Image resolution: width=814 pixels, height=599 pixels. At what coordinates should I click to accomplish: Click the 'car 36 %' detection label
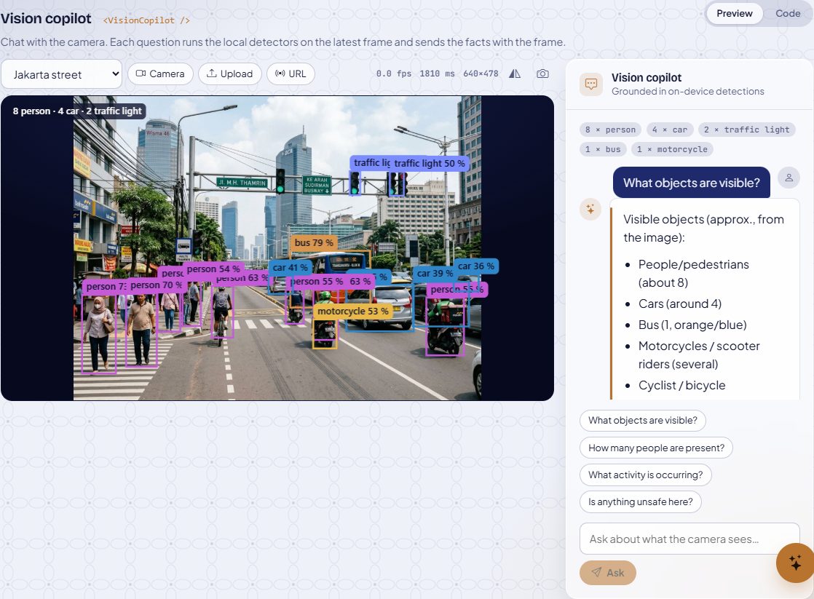475,266
